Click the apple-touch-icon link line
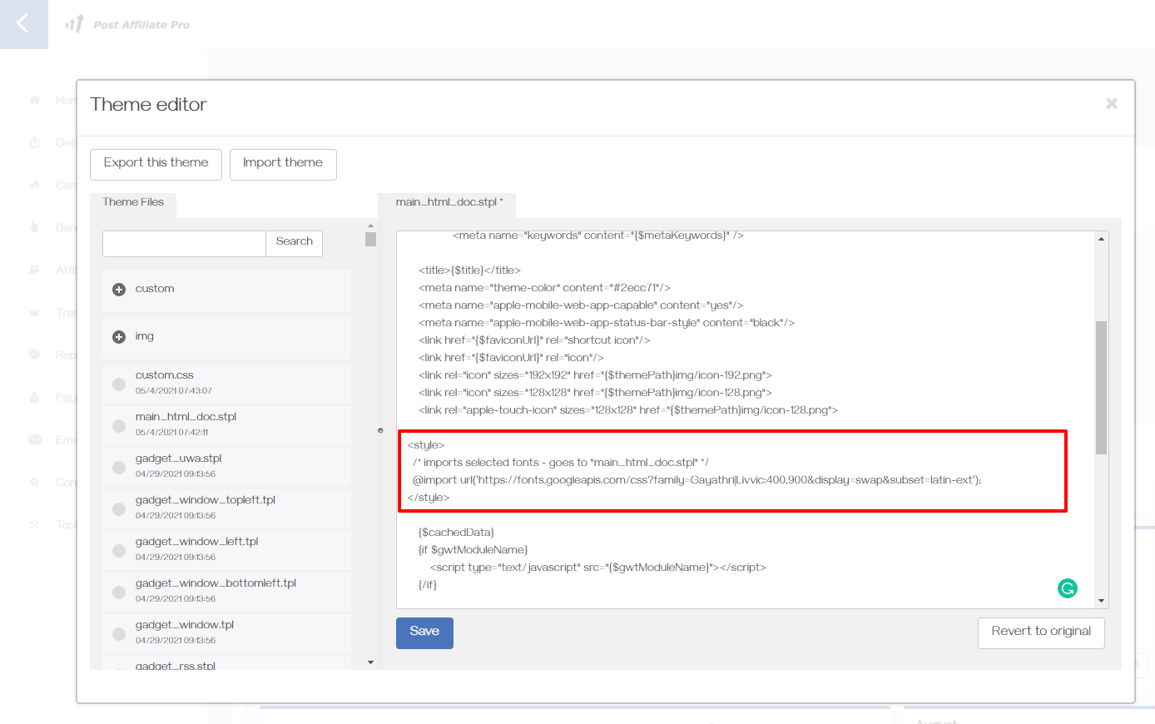 coord(628,410)
